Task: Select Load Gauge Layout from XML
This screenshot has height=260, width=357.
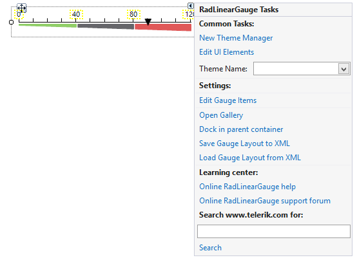Action: (250, 158)
